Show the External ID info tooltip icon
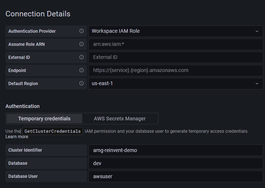265x188 pixels. pyautogui.click(x=82, y=57)
